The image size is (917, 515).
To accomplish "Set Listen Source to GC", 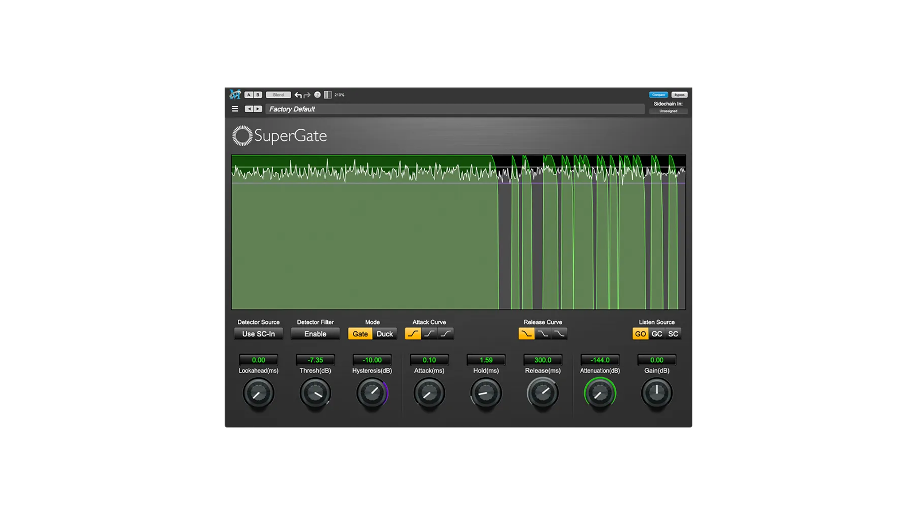I will pyautogui.click(x=657, y=334).
